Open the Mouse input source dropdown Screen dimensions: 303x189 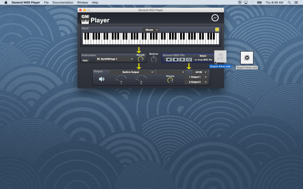click(151, 30)
